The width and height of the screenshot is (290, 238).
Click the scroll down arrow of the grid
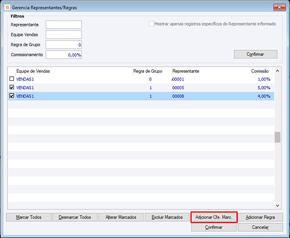(277, 205)
